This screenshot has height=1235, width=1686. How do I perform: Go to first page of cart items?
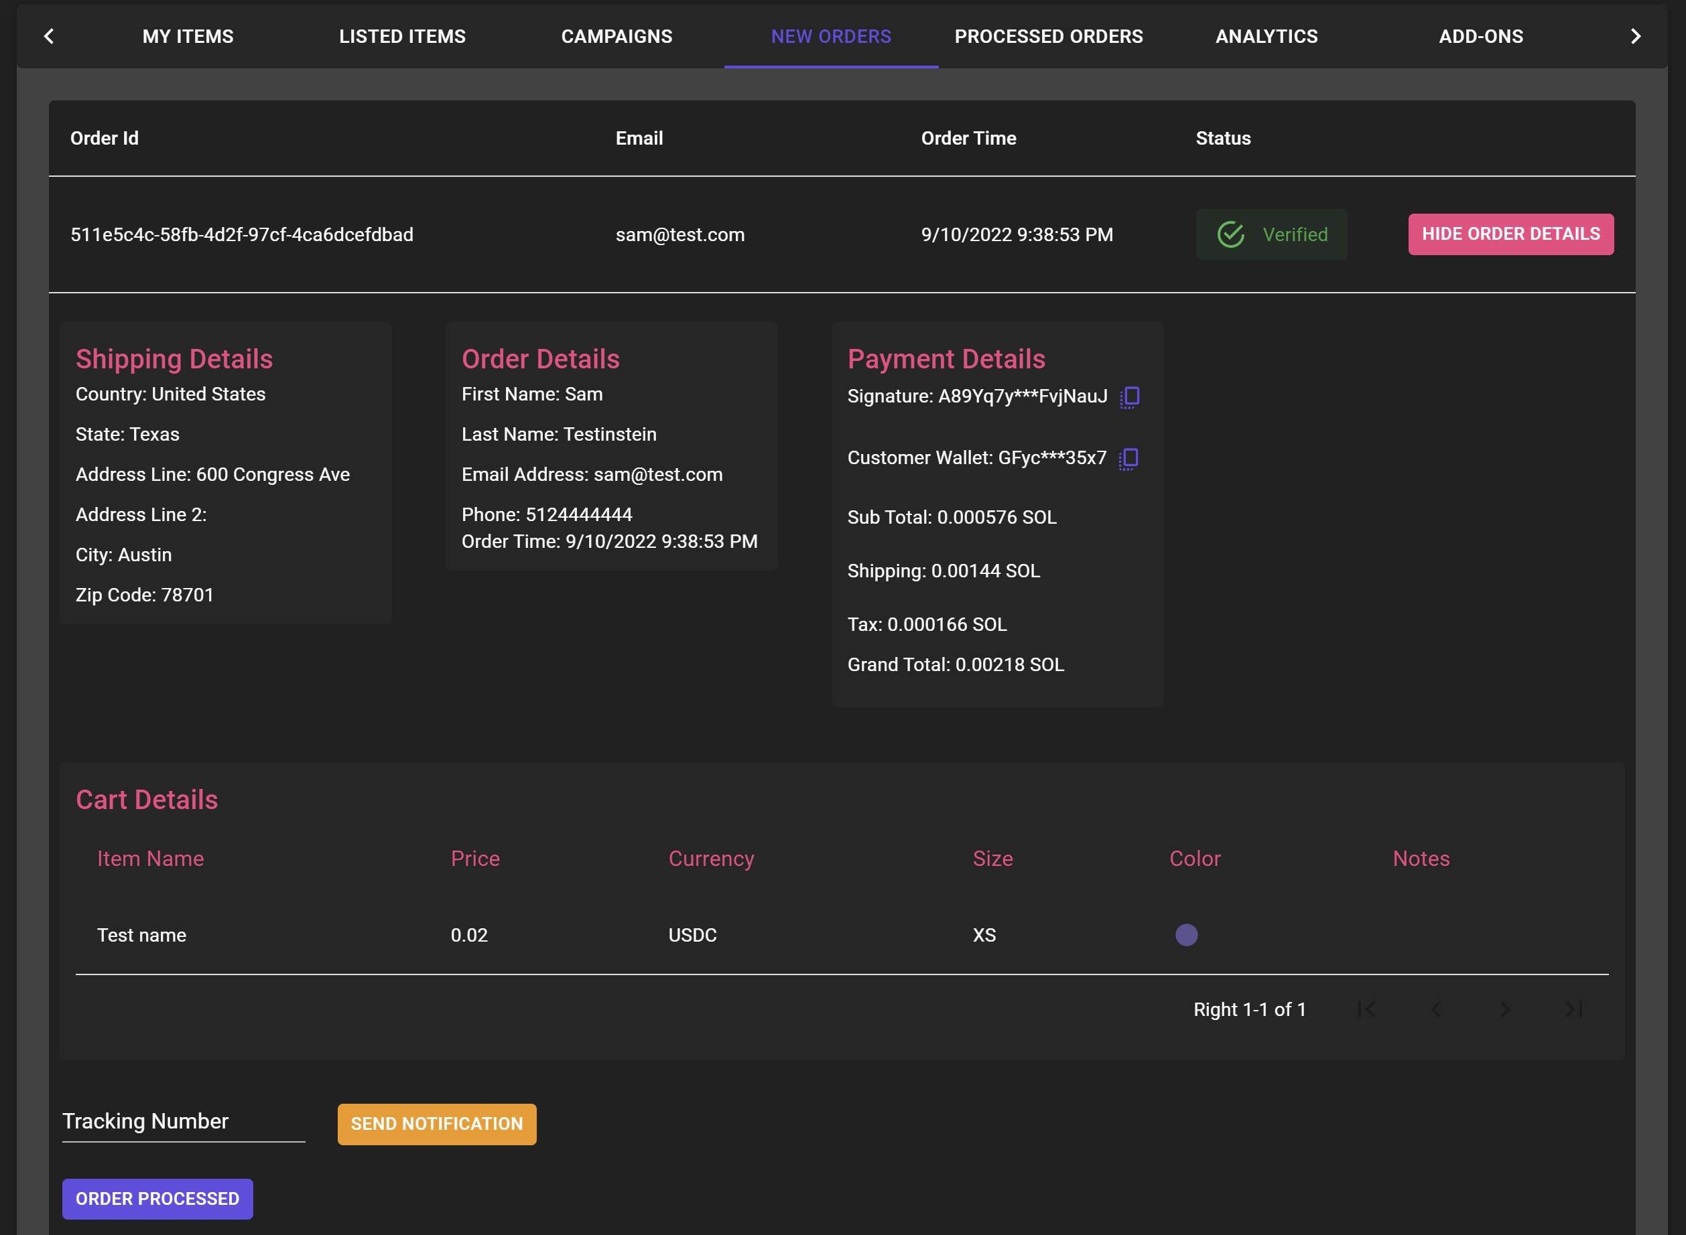(x=1366, y=1009)
